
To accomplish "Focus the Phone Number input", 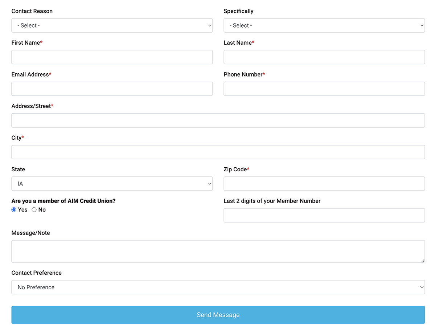I will 324,89.
